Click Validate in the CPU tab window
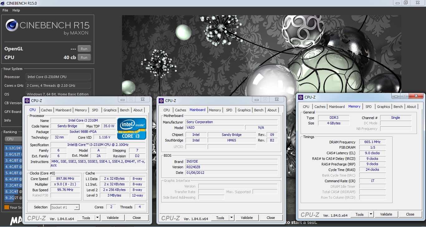 coord(113,218)
